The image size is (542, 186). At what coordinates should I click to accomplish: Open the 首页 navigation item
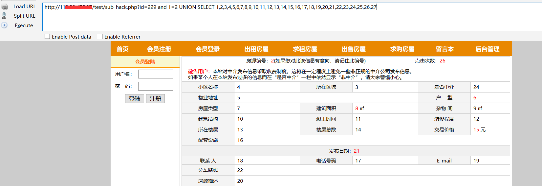[122, 49]
